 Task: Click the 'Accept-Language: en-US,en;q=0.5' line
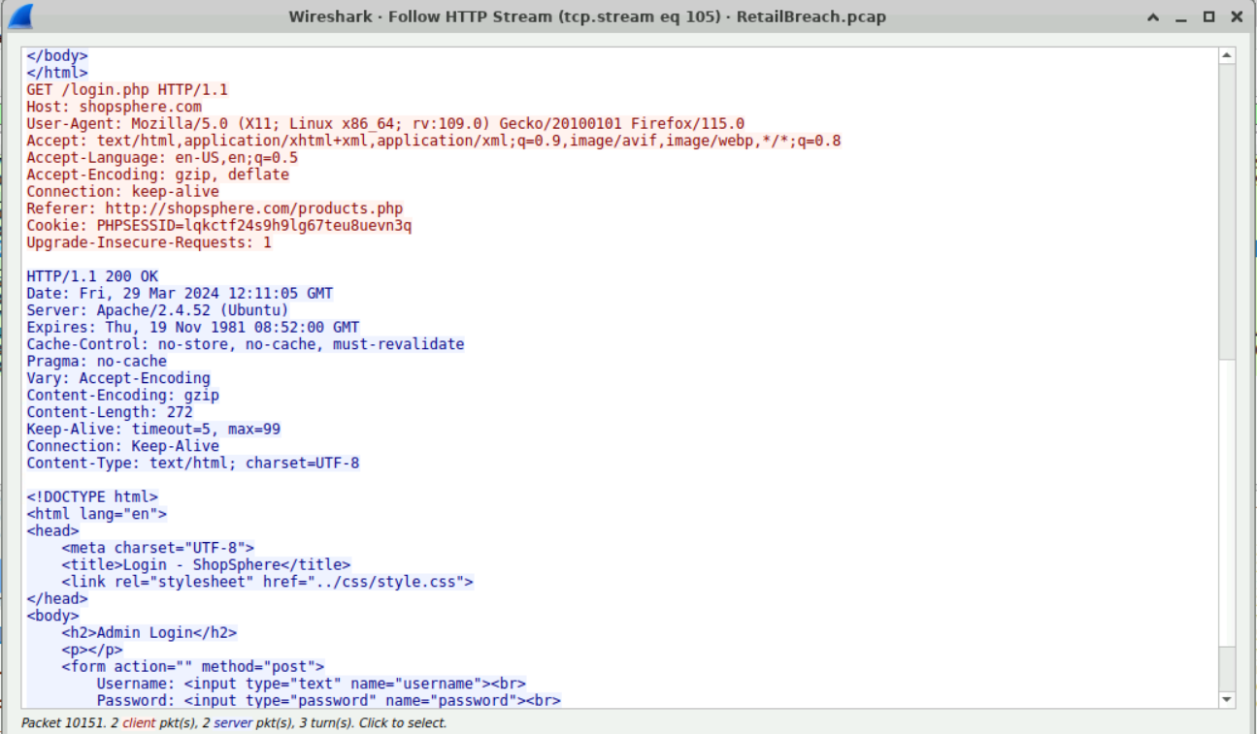(x=162, y=158)
